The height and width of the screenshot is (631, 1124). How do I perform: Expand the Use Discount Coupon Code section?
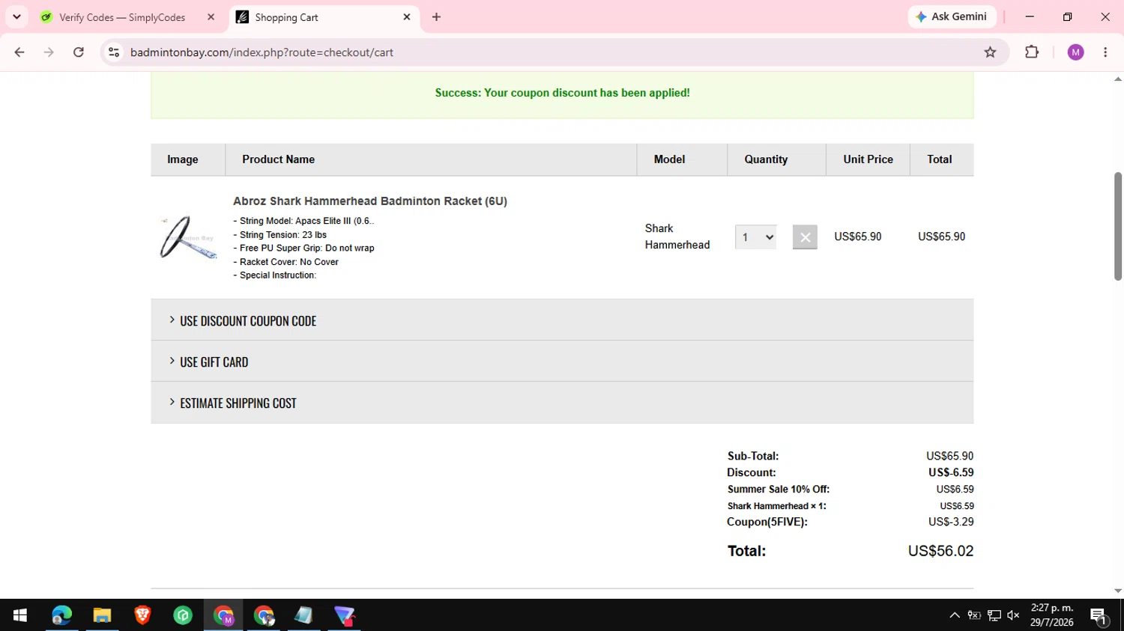point(562,320)
